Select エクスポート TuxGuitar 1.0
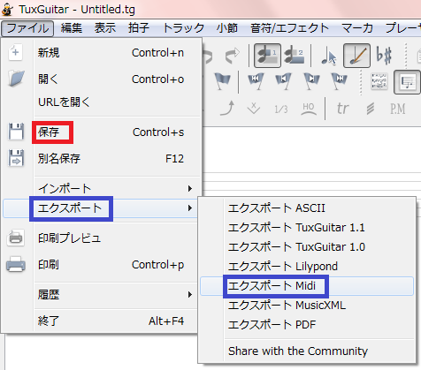The width and height of the screenshot is (421, 370). (307, 247)
